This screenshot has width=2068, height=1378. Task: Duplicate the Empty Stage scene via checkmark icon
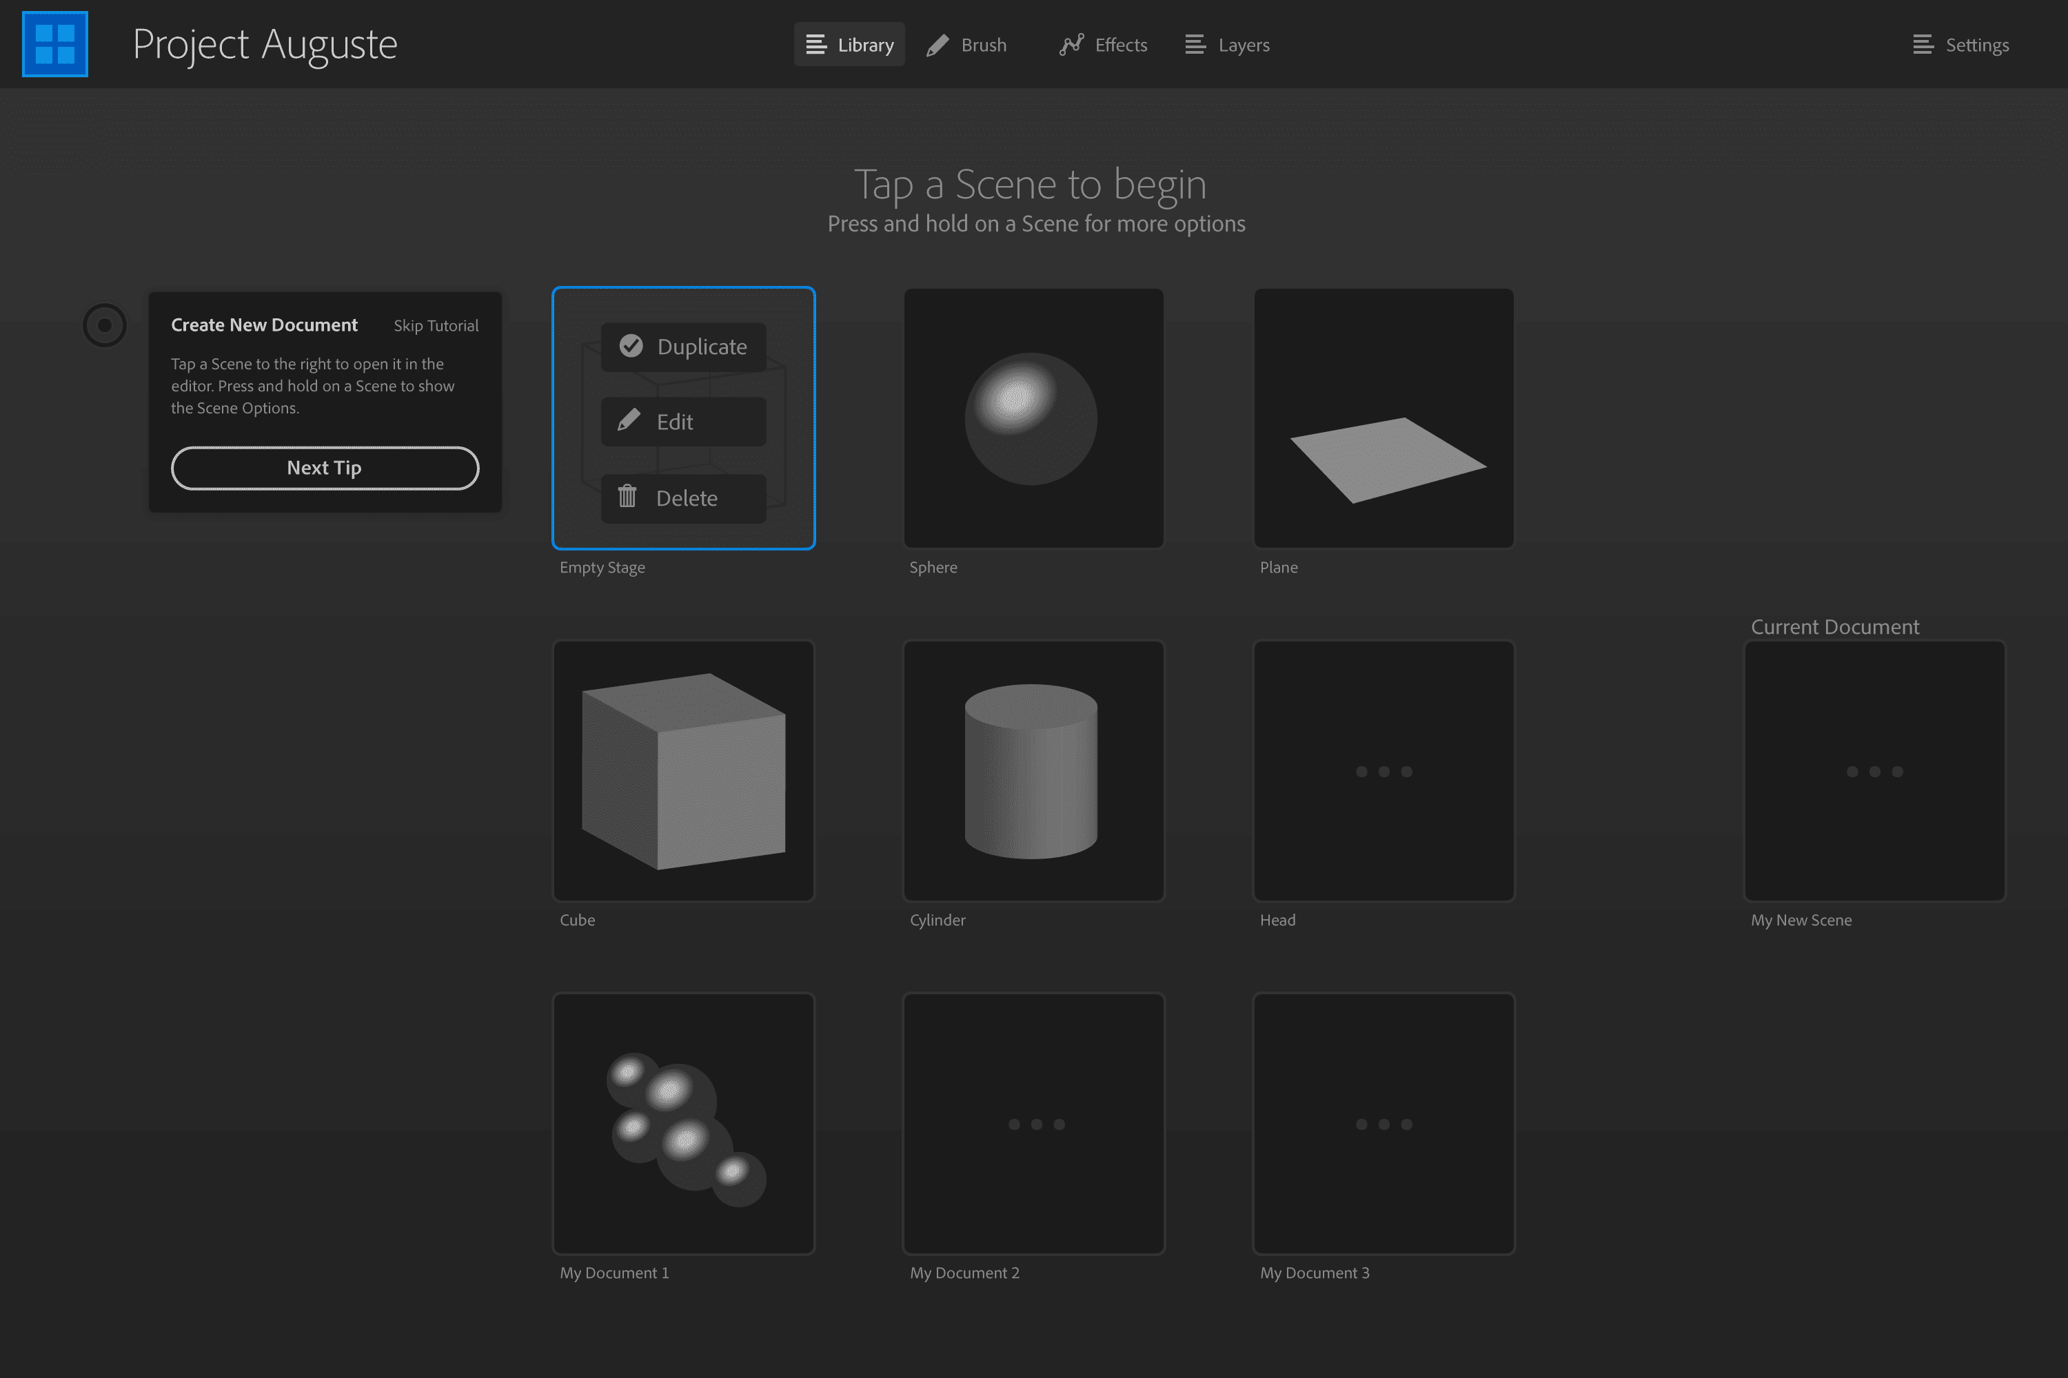pyautogui.click(x=631, y=345)
